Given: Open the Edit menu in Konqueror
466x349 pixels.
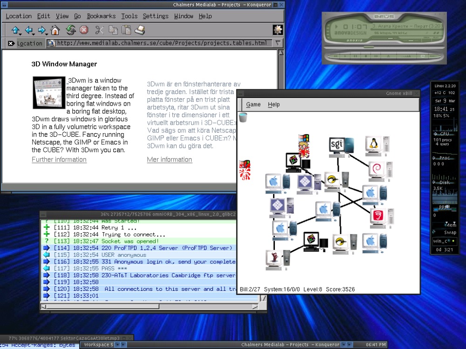Looking at the screenshot, I should coord(43,16).
